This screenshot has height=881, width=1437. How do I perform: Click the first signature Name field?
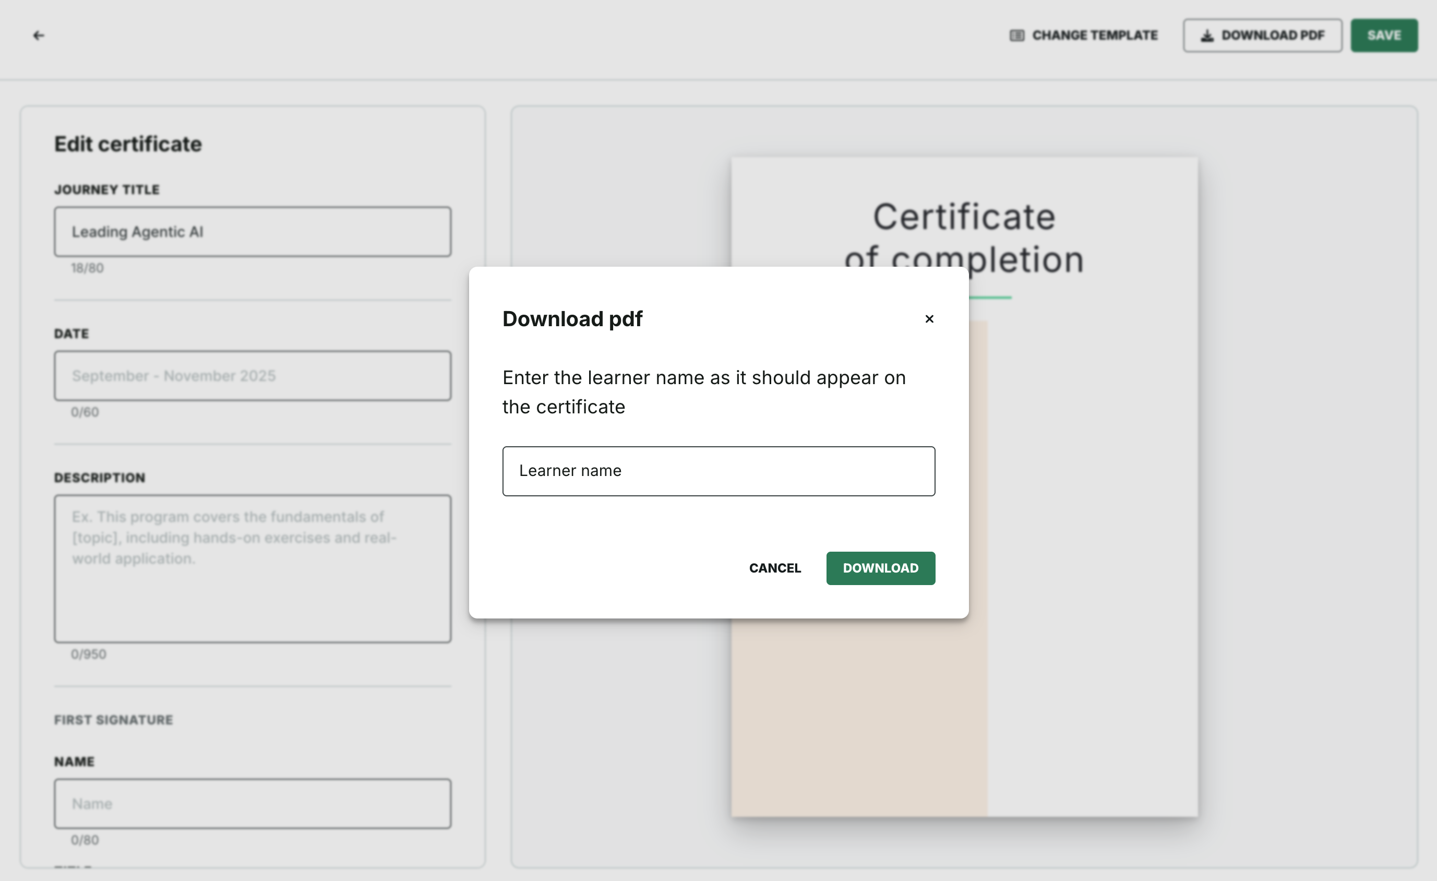coord(253,803)
